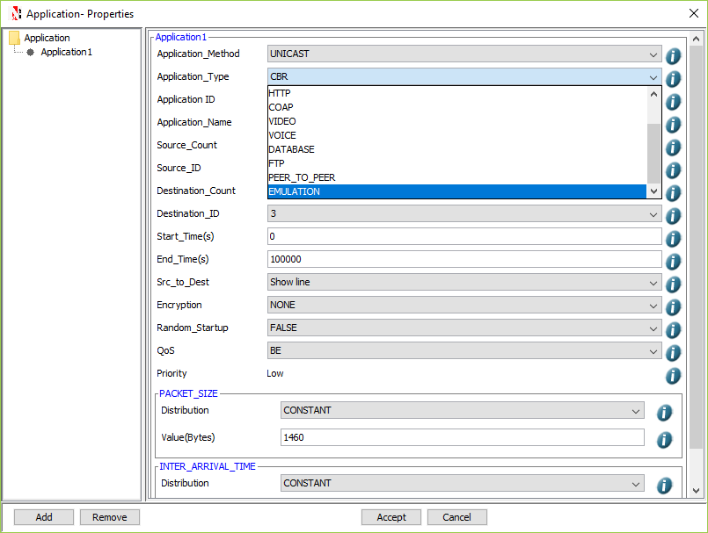Image resolution: width=708 pixels, height=533 pixels.
Task: Open info for Destination_Count parameter
Action: point(673,192)
